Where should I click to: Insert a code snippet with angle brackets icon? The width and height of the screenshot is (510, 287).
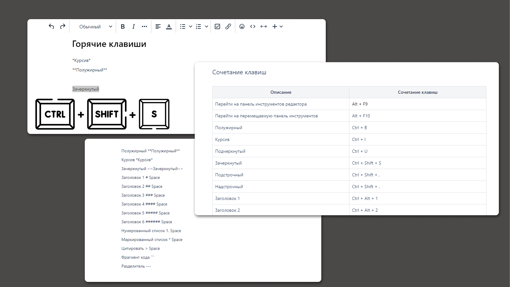click(253, 27)
